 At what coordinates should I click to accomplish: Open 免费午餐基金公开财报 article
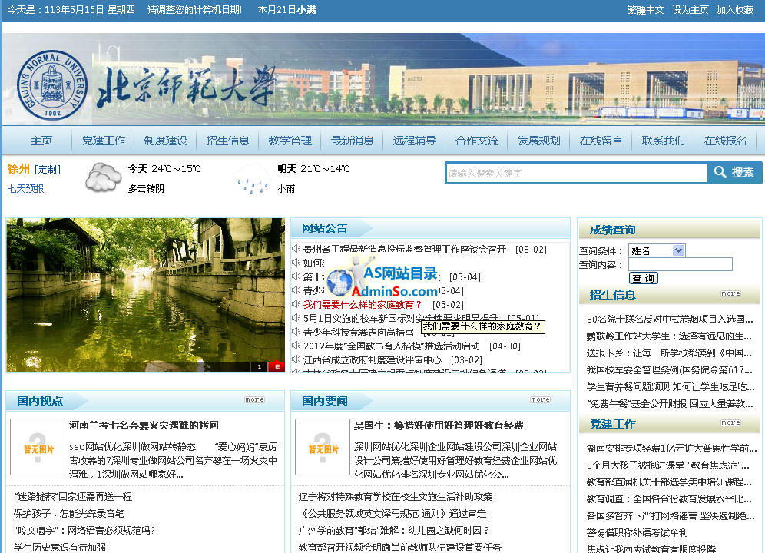tap(670, 404)
